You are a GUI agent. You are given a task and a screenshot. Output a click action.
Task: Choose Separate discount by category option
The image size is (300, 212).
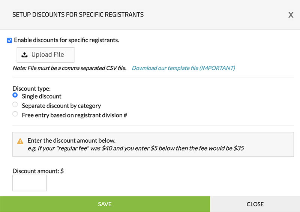point(15,105)
